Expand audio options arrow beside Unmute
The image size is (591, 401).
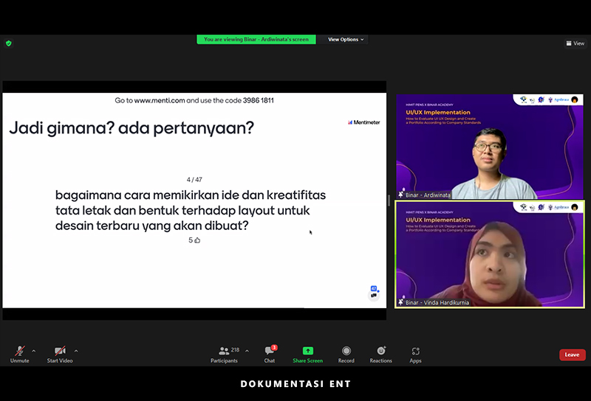(34, 351)
